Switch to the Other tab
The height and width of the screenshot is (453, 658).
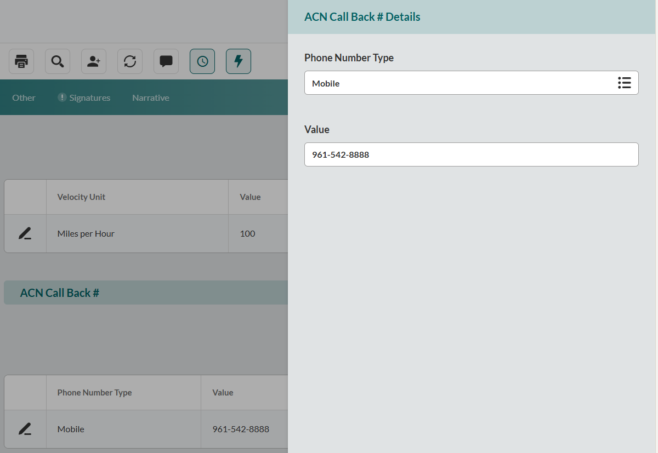pos(24,98)
